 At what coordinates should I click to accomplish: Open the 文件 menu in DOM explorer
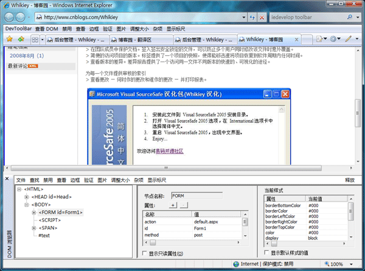[21, 180]
